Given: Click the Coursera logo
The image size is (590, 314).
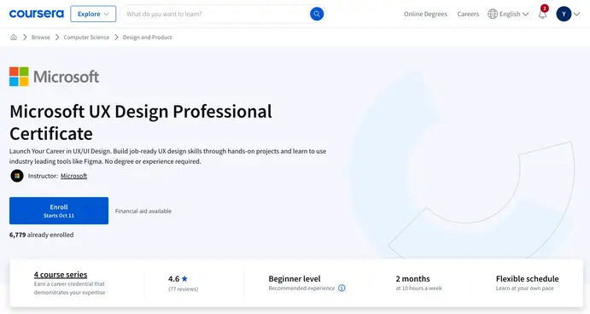Looking at the screenshot, I should (37, 14).
